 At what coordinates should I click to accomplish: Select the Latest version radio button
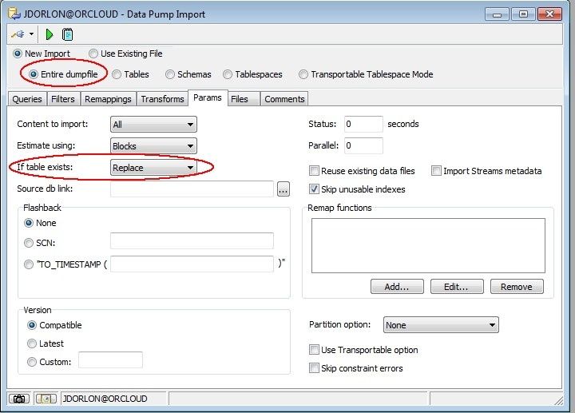32,344
